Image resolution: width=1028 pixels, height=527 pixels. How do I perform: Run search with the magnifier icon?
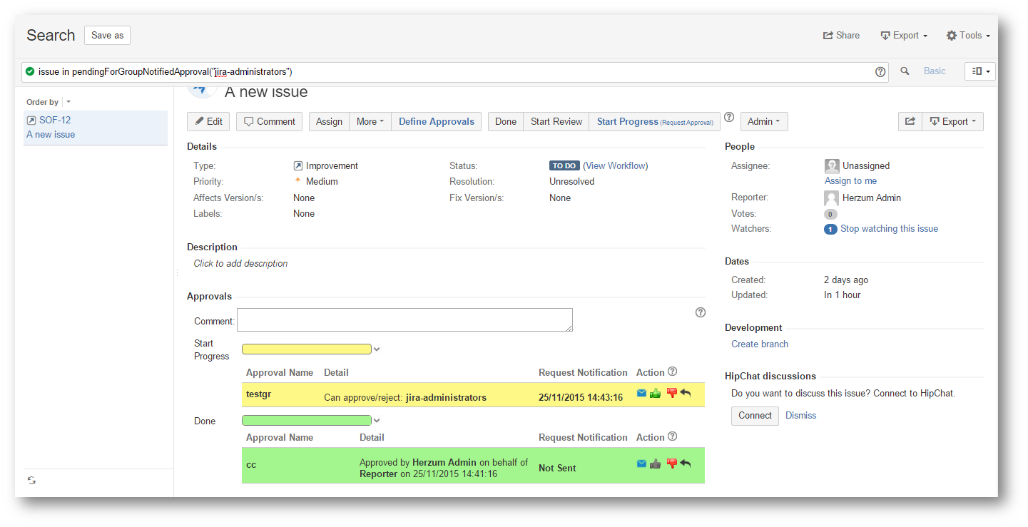pyautogui.click(x=905, y=71)
